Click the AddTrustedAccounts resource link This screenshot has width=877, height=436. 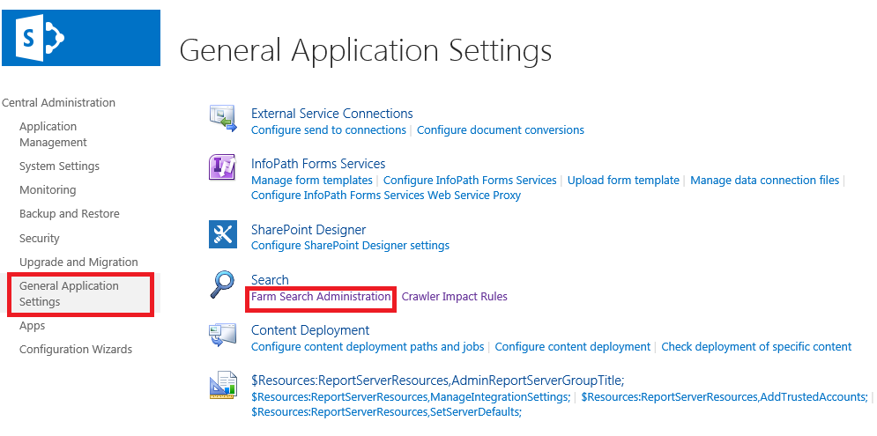click(x=725, y=397)
